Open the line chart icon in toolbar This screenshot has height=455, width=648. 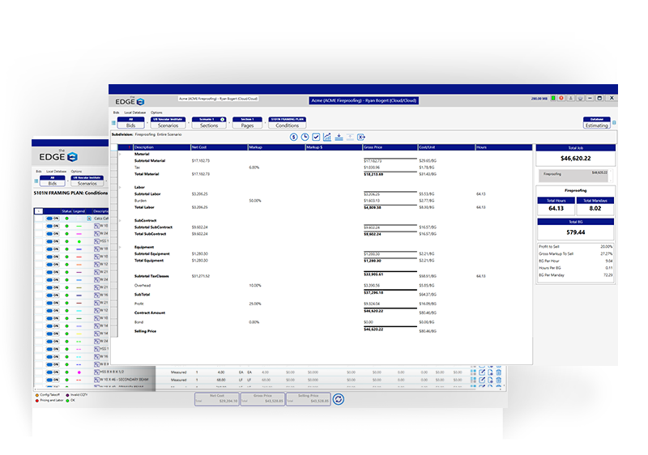(327, 137)
